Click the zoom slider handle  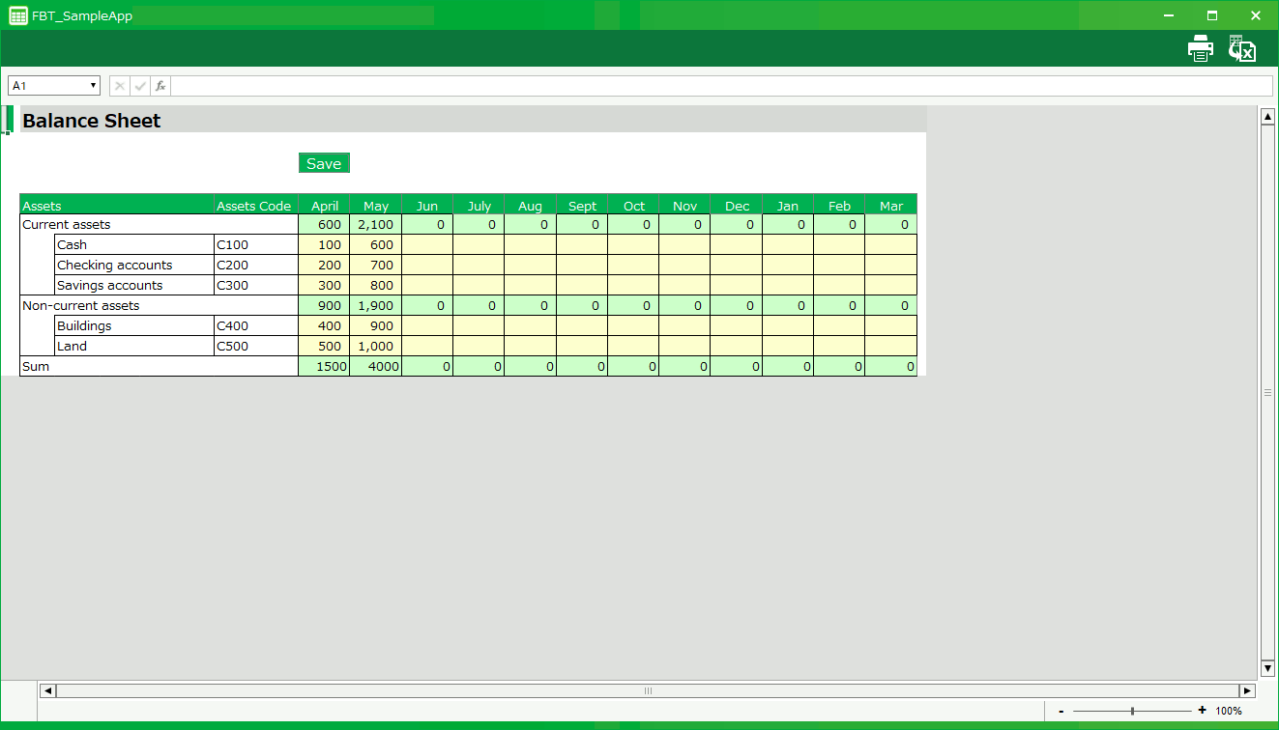pyautogui.click(x=1132, y=711)
